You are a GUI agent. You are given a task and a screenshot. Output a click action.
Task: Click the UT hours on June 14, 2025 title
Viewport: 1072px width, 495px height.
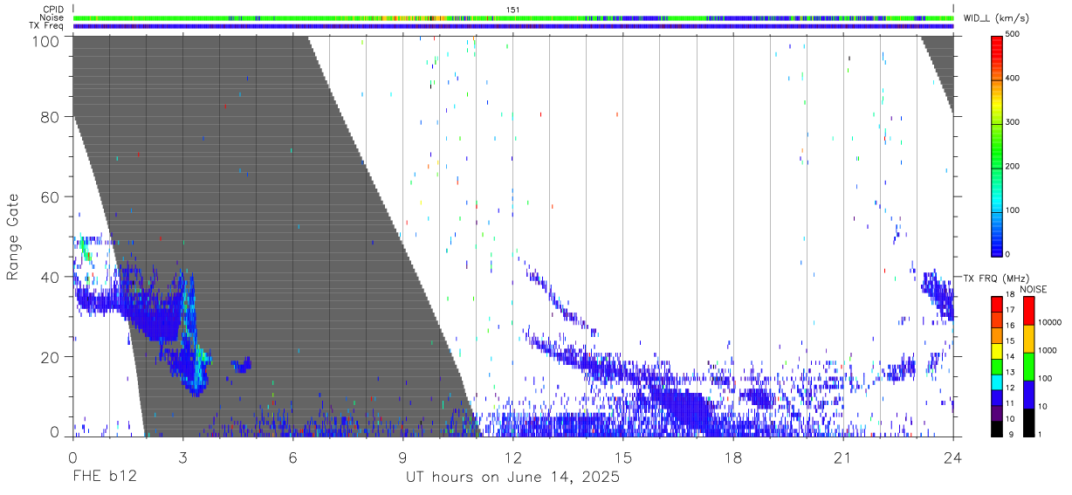tap(512, 478)
